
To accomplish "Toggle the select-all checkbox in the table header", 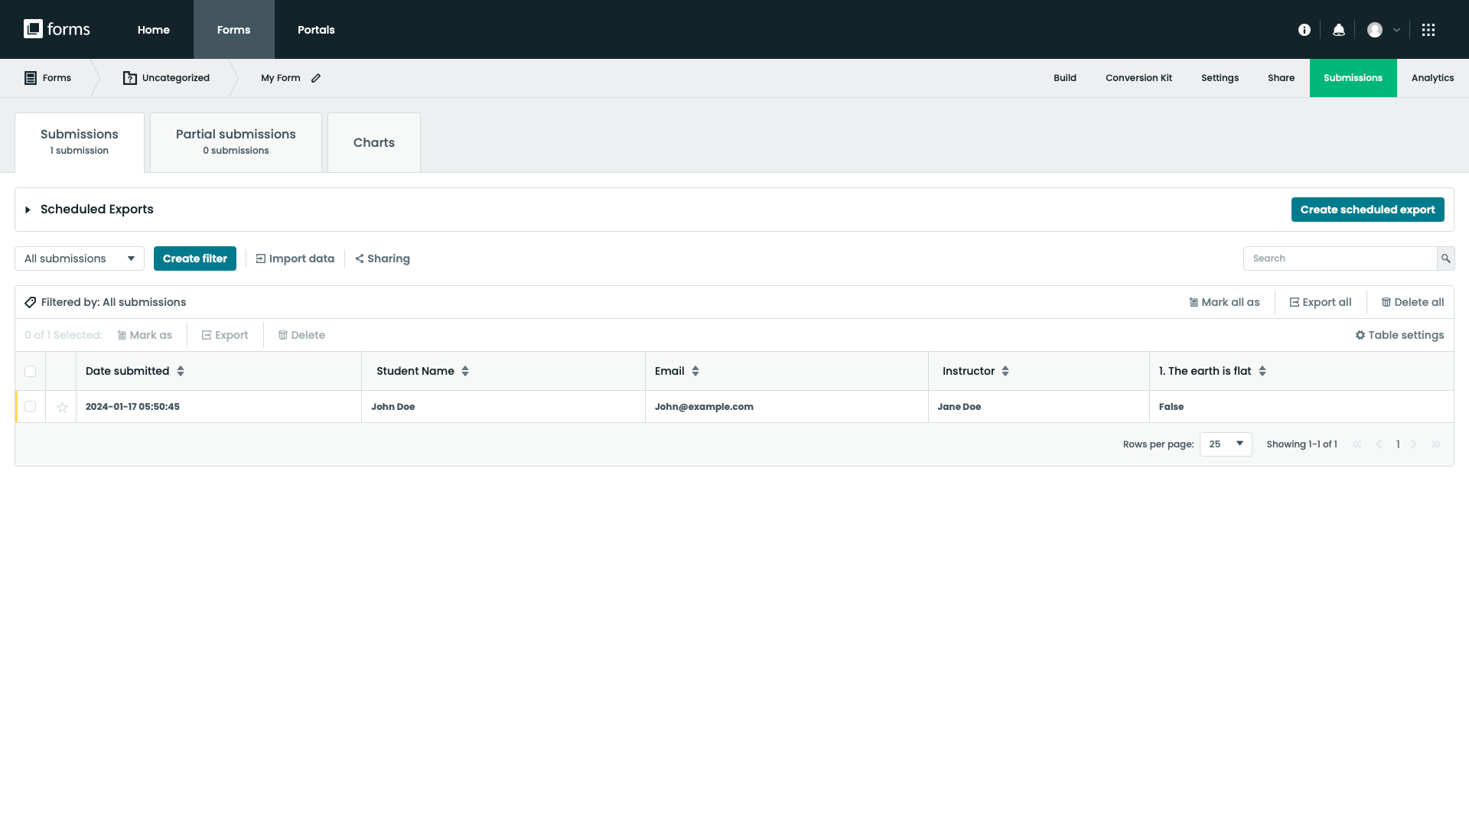I will [x=30, y=371].
